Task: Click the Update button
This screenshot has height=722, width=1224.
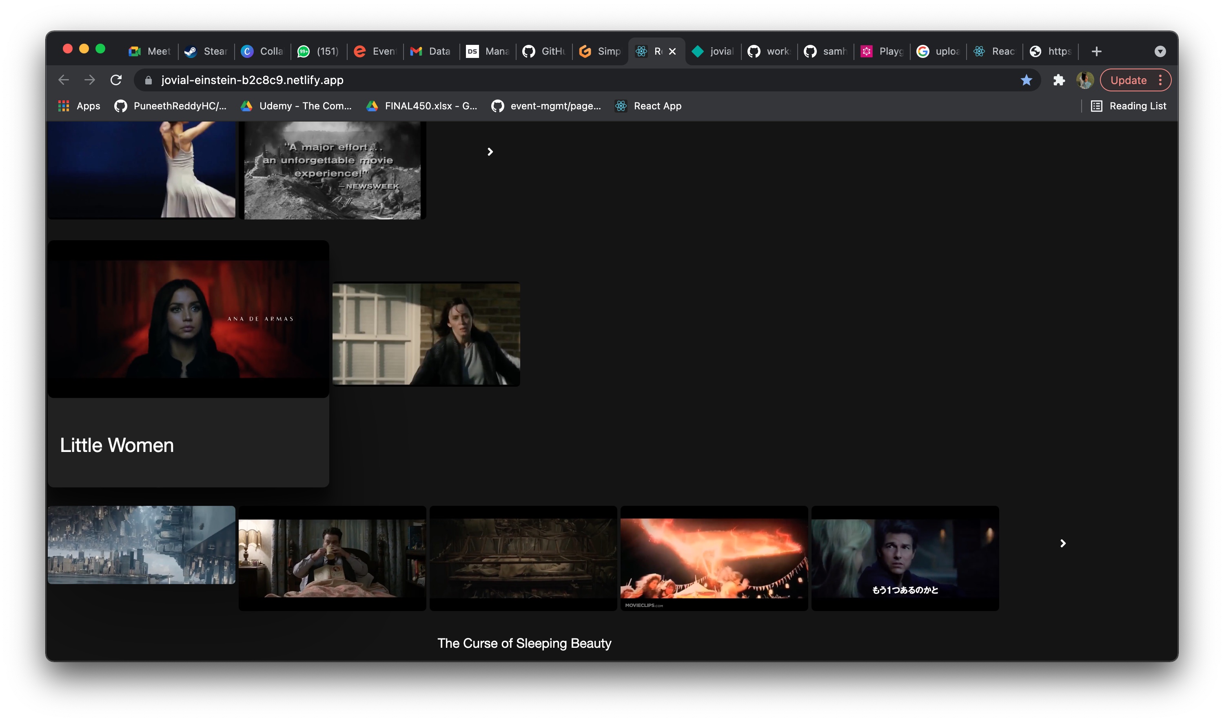Action: pyautogui.click(x=1129, y=80)
